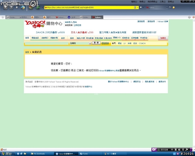The width and height of the screenshot is (195, 156).
Task: Open the 我的最愛 favorites menu
Action: pos(152,2)
